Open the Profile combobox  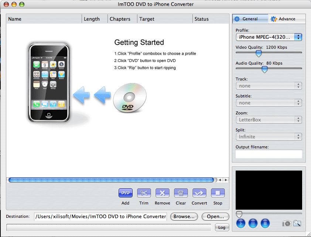(269, 37)
